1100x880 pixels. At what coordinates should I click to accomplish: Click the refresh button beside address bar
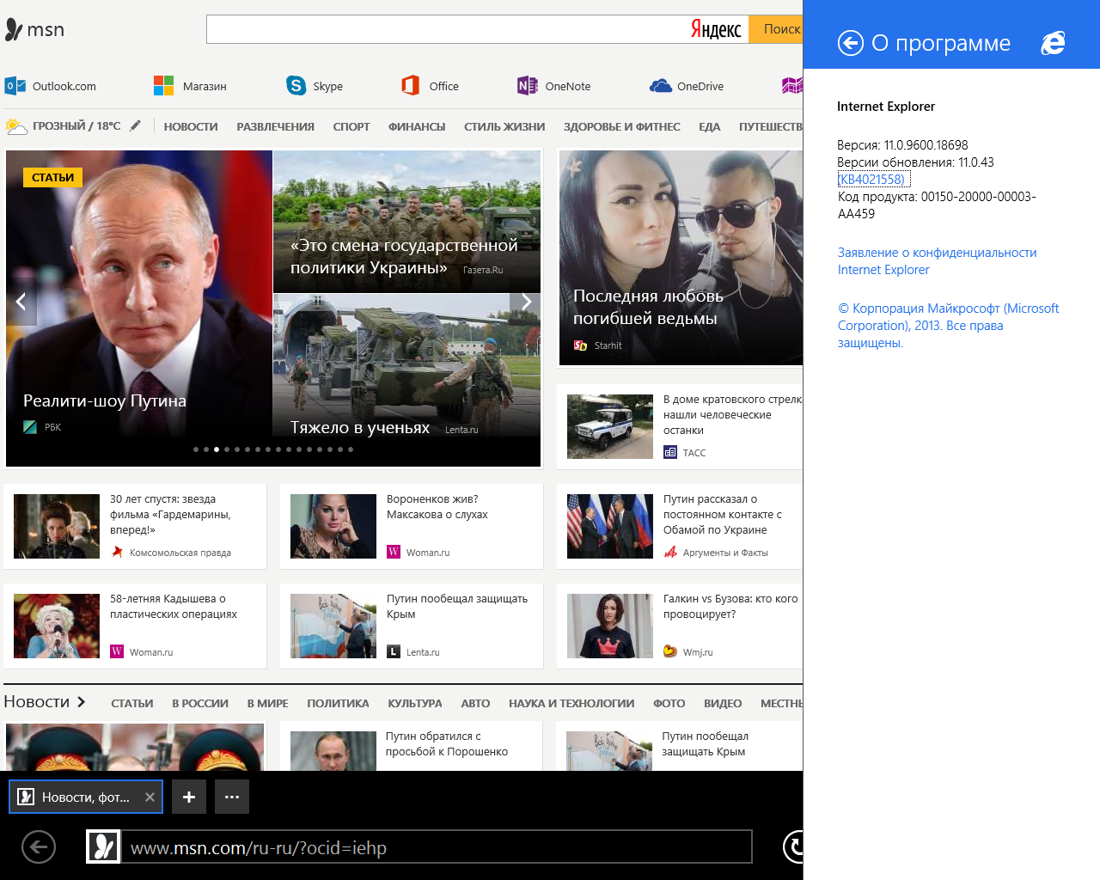793,847
